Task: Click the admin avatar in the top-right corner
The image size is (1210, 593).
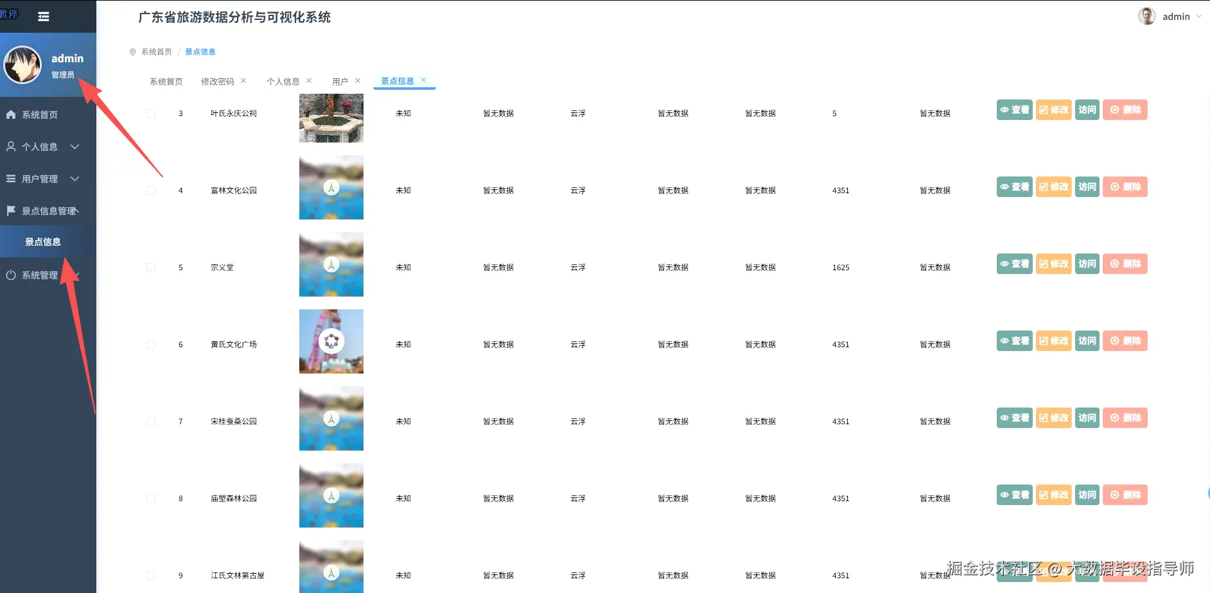Action: [1146, 16]
